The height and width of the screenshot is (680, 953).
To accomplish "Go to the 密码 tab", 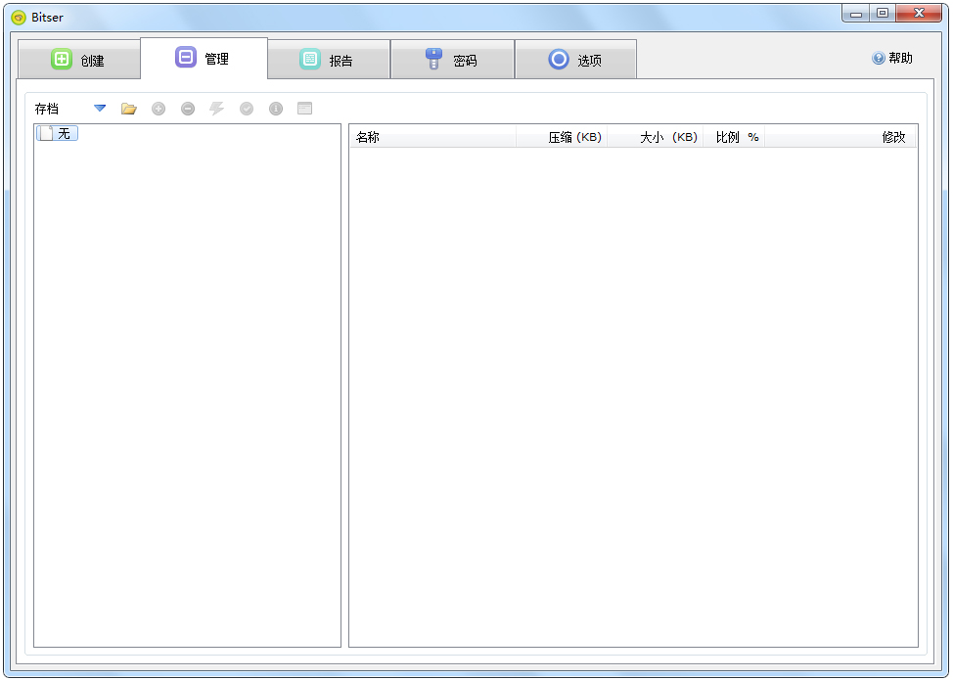I will (453, 60).
